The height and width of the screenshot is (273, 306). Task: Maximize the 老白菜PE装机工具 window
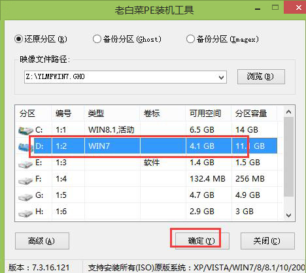point(275,8)
